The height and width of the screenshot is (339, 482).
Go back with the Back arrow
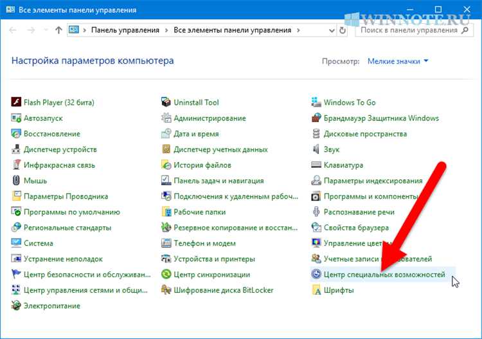13,30
